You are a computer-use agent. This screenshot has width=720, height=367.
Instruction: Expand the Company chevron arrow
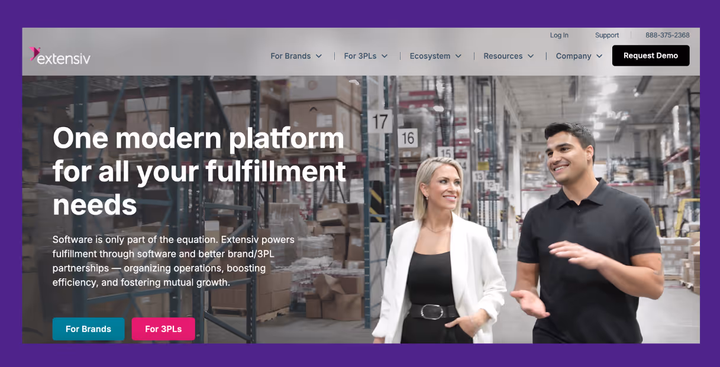coord(599,56)
